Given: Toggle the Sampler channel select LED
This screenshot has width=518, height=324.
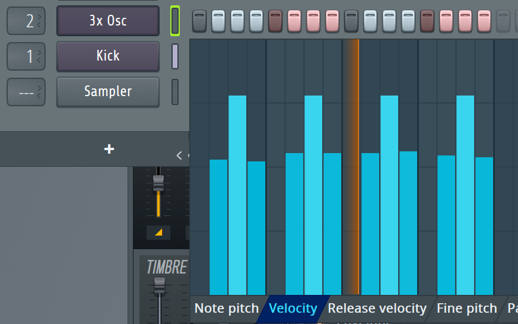Looking at the screenshot, I should click(x=175, y=92).
